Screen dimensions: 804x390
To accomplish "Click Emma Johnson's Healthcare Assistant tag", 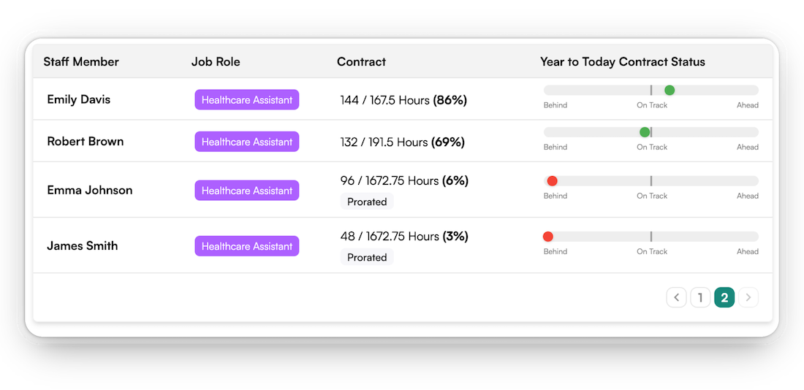I will click(246, 191).
